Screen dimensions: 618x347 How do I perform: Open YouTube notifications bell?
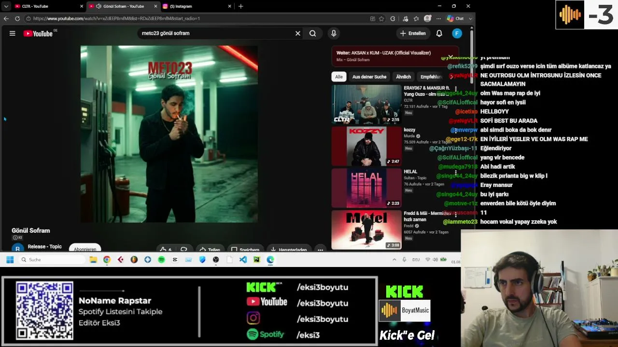tap(439, 33)
